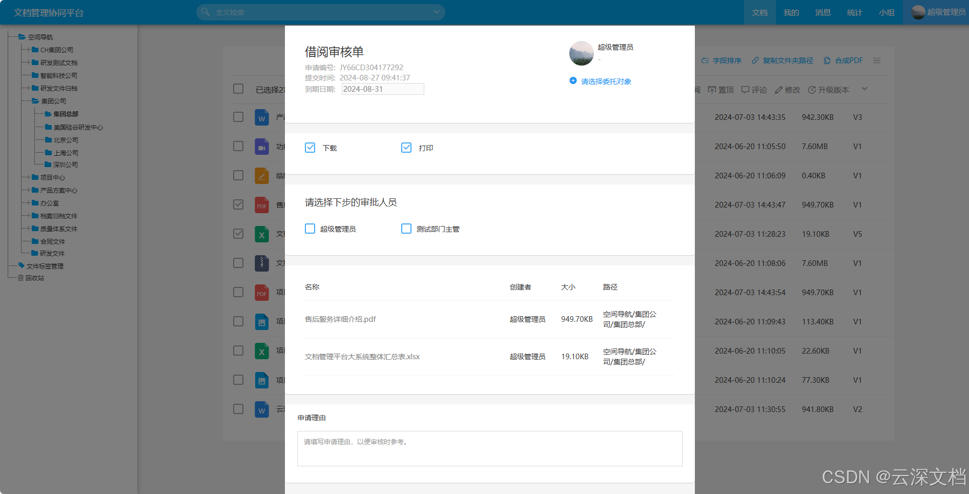
Task: Click 字段排序 button
Action: (721, 60)
